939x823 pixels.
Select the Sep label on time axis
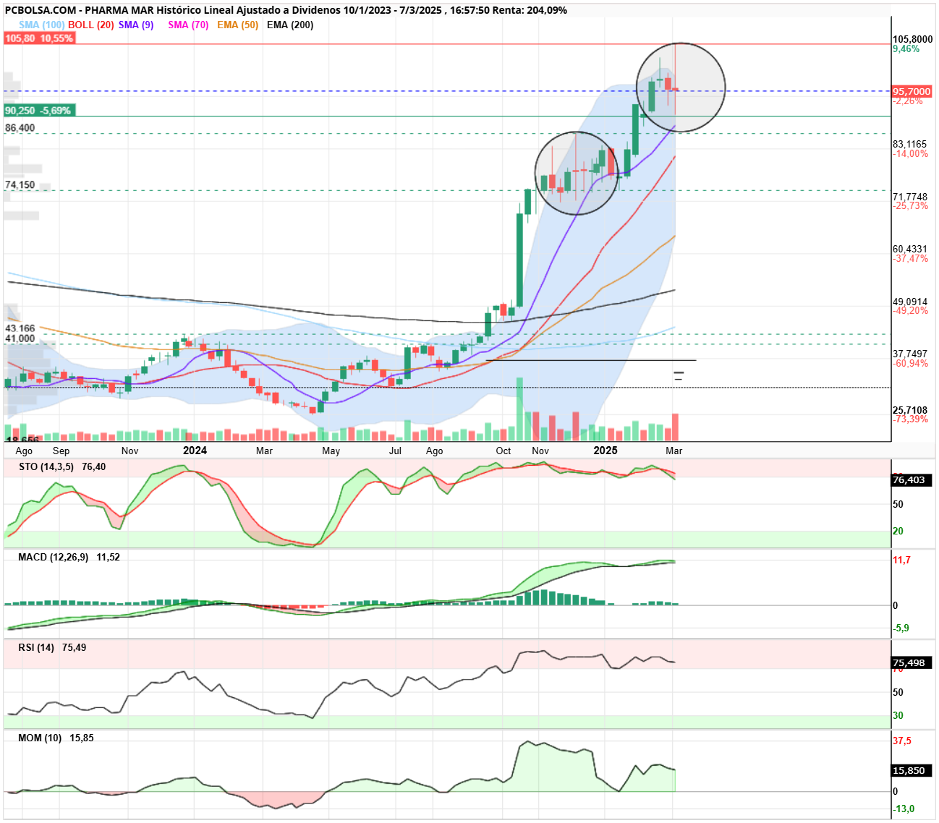(x=61, y=451)
